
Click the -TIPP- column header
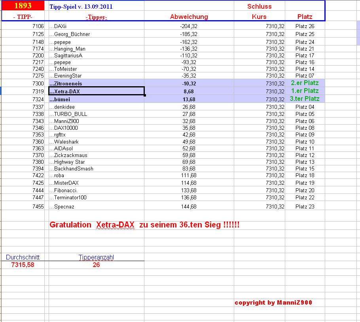(x=23, y=17)
